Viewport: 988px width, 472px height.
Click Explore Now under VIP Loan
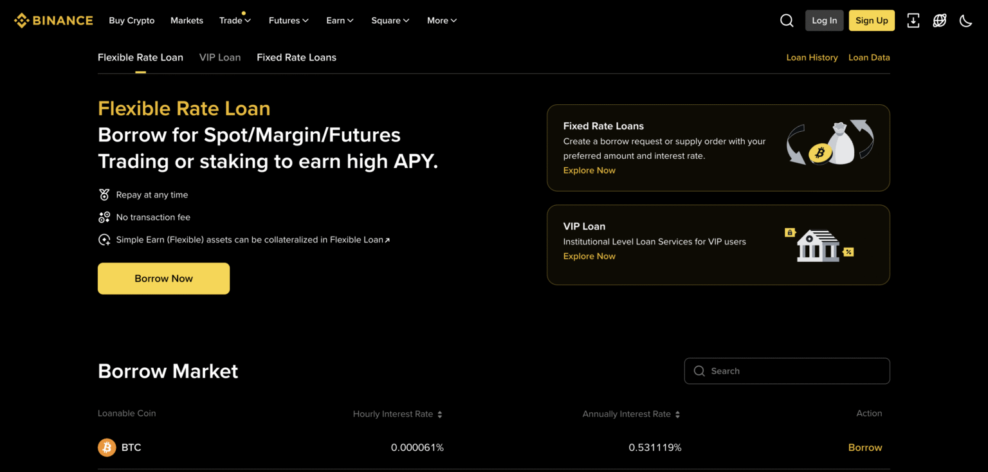tap(589, 256)
